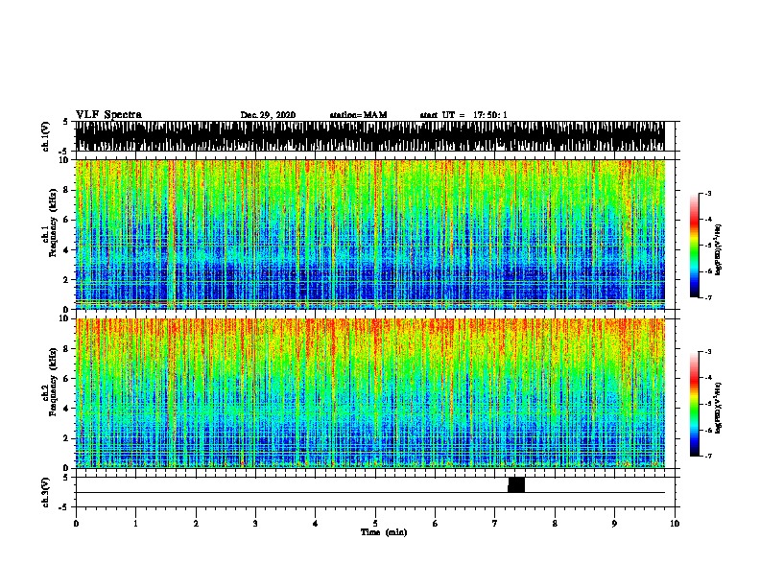Click the ch.1 color bar "-3" value

click(707, 193)
